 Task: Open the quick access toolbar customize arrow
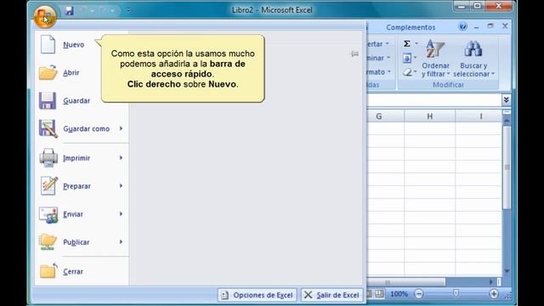coord(128,10)
